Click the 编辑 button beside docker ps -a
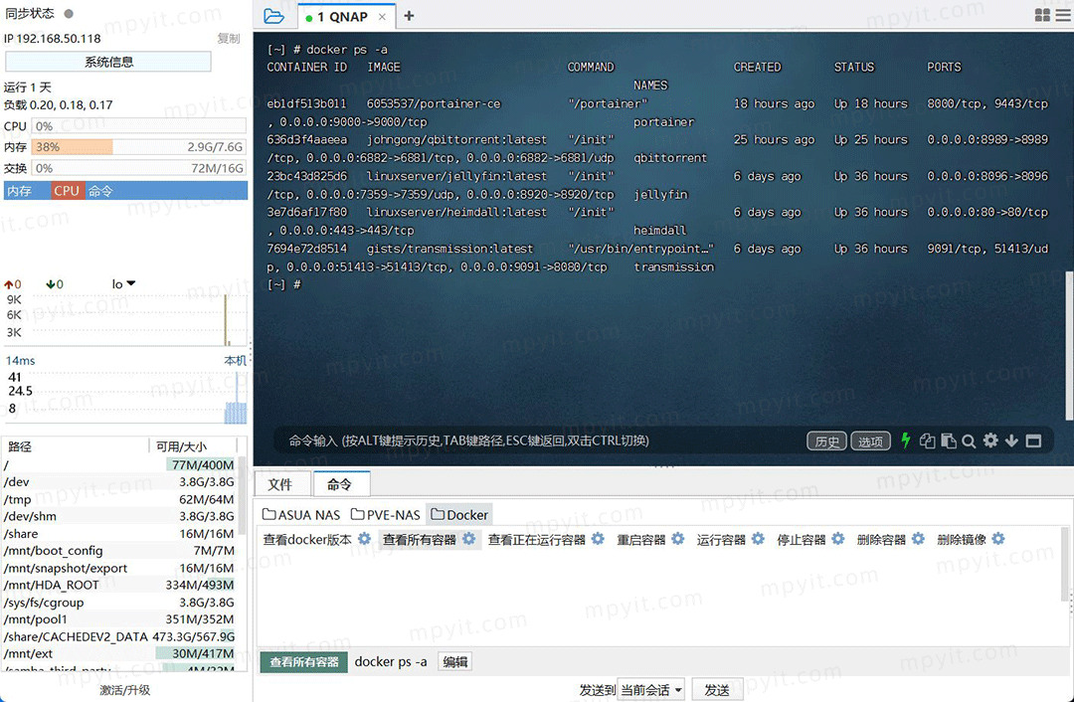 (454, 661)
